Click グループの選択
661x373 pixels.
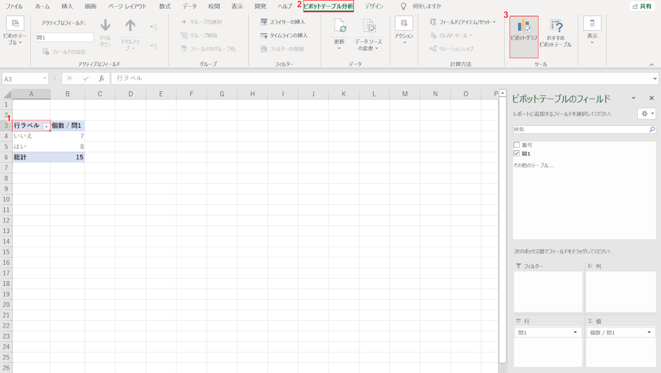(x=201, y=22)
